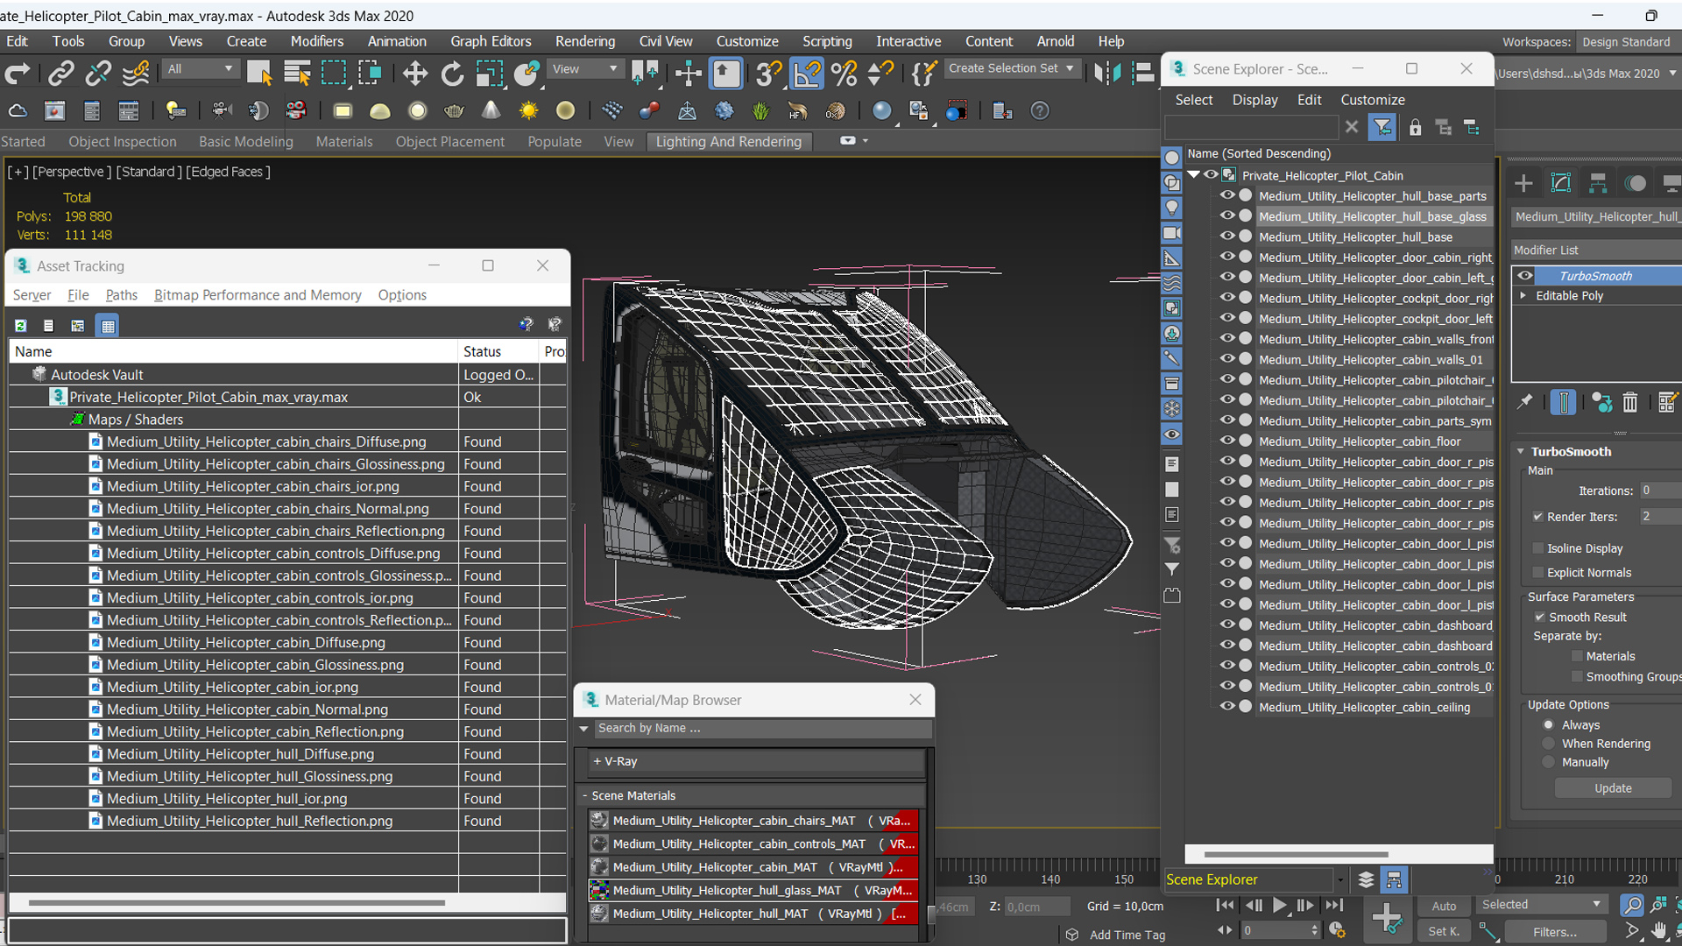Select When Rendering update option

[x=1548, y=743]
